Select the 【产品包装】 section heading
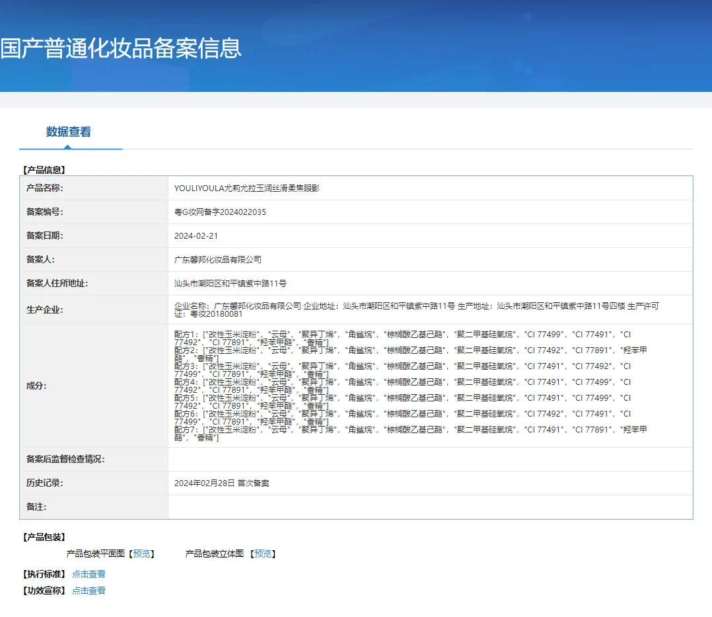Screen dimensions: 712x617 [44, 537]
